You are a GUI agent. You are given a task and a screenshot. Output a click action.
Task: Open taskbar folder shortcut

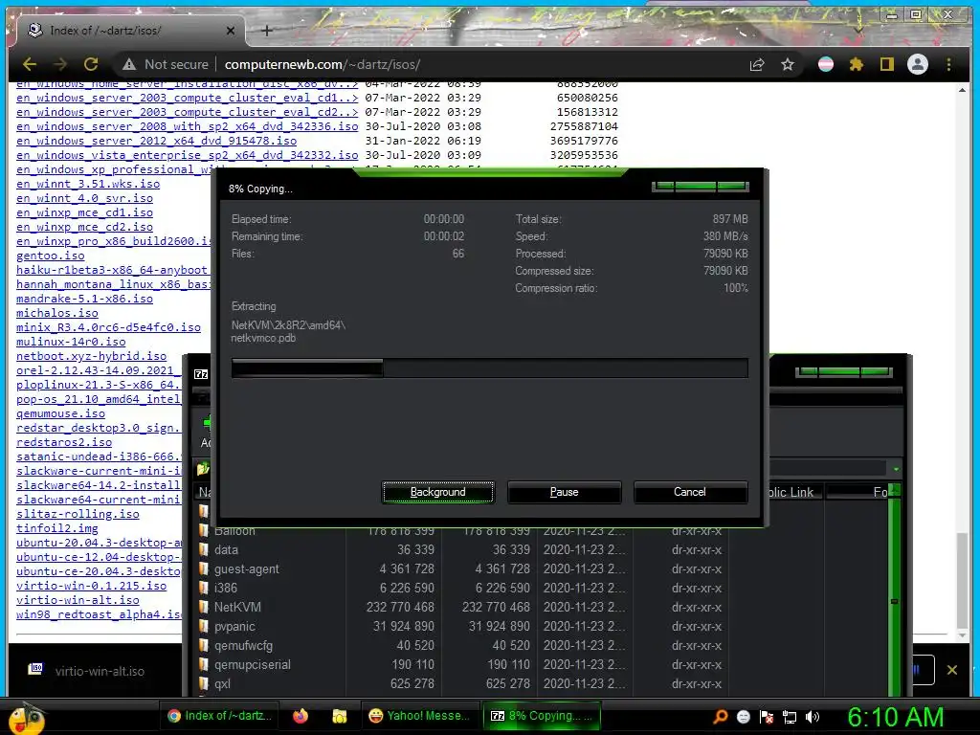(340, 716)
